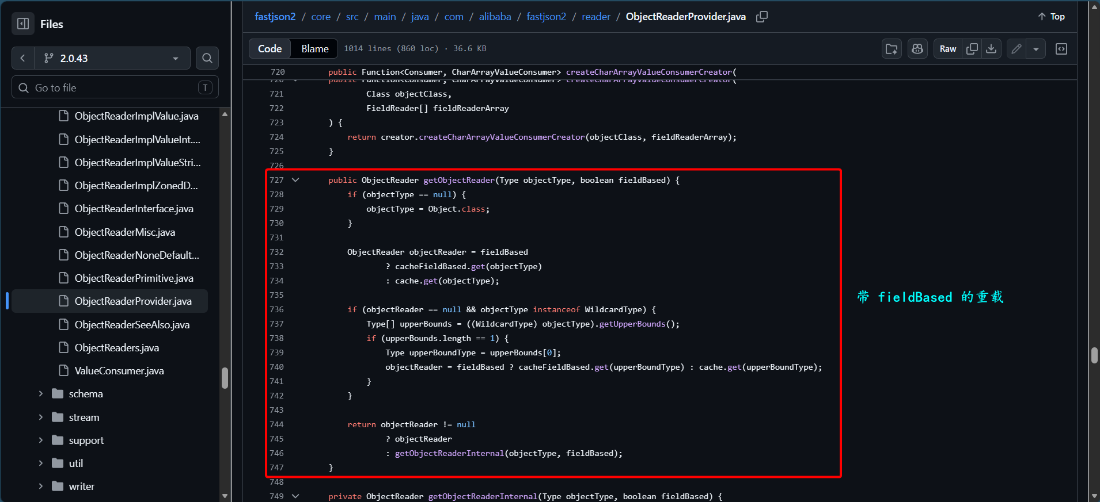Open symbols panel icon

pos(1061,49)
